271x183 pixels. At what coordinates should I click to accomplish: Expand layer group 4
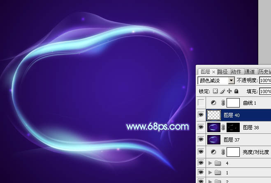coord(210,163)
